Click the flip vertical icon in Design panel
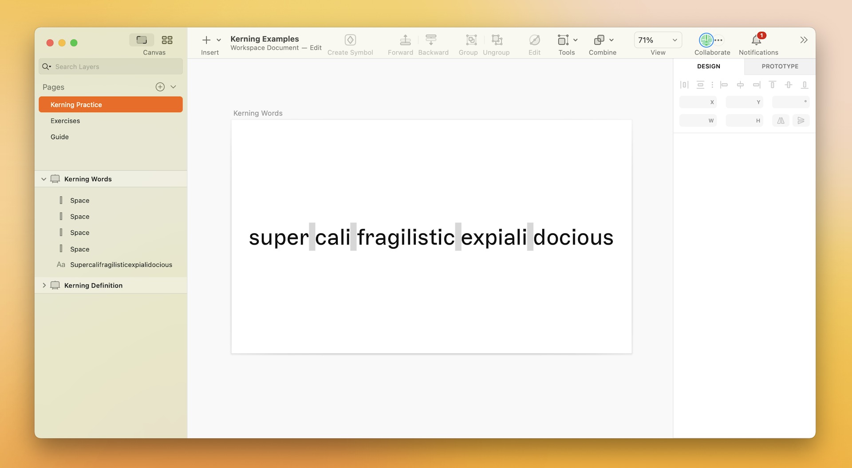This screenshot has height=468, width=852. tap(801, 120)
